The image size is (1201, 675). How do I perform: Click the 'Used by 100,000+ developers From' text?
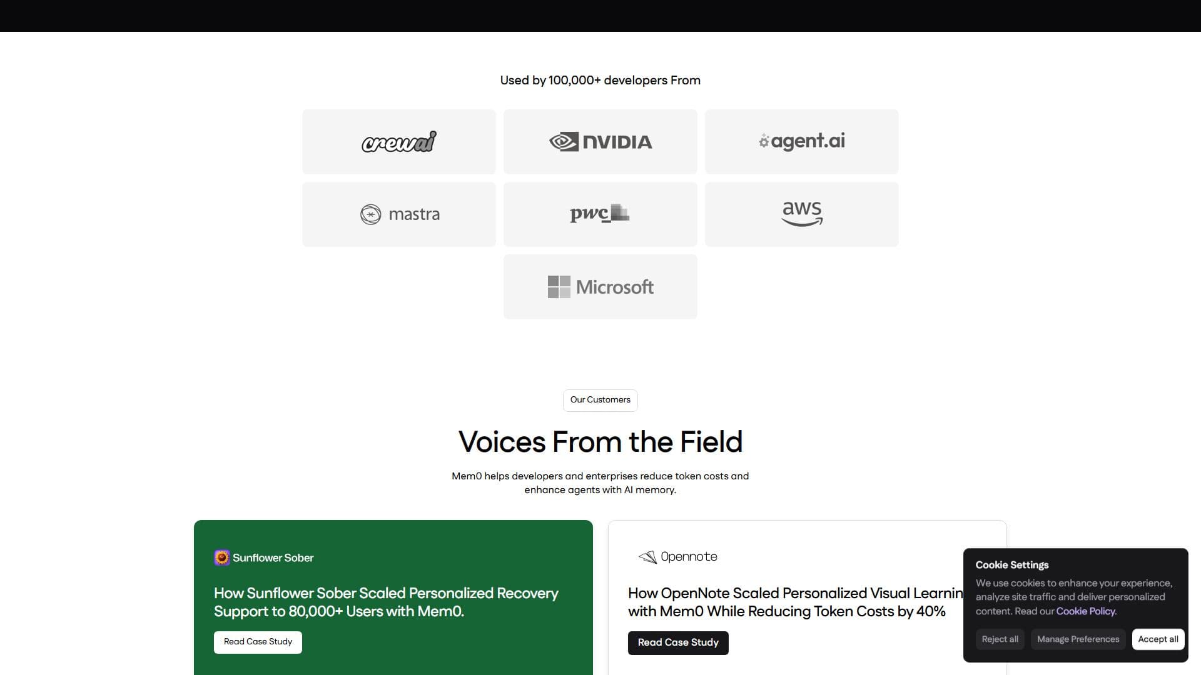[x=600, y=80]
